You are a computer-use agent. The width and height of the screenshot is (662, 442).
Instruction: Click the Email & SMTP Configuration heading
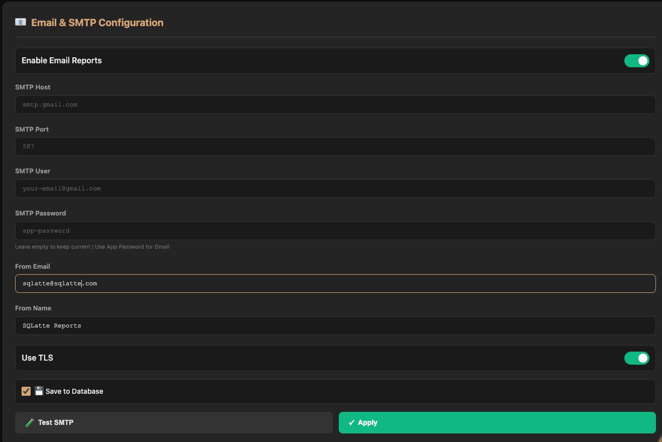pos(97,23)
